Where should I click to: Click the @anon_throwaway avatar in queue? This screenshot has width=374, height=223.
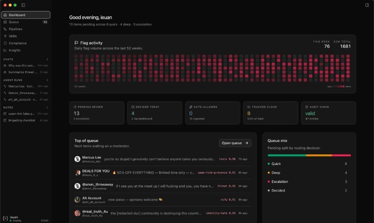click(x=77, y=186)
